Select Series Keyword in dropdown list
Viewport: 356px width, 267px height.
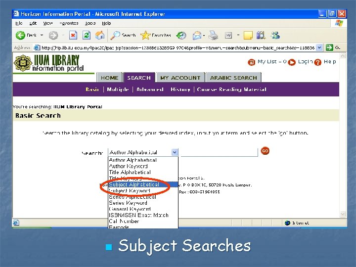click(143, 203)
